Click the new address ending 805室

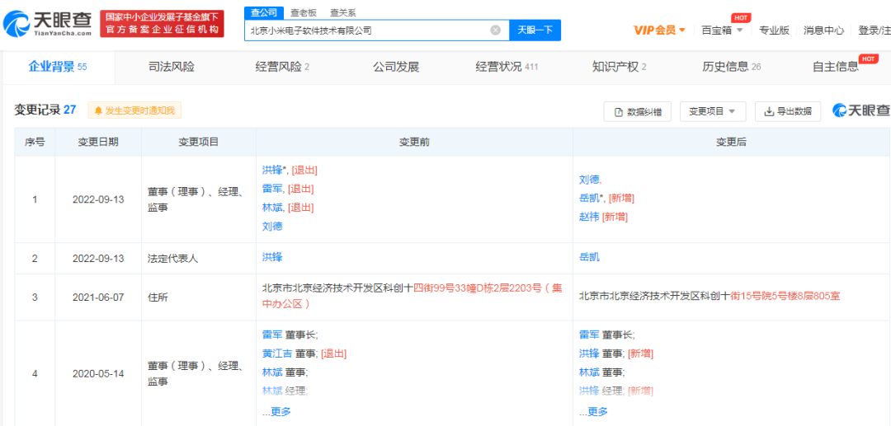[709, 296]
